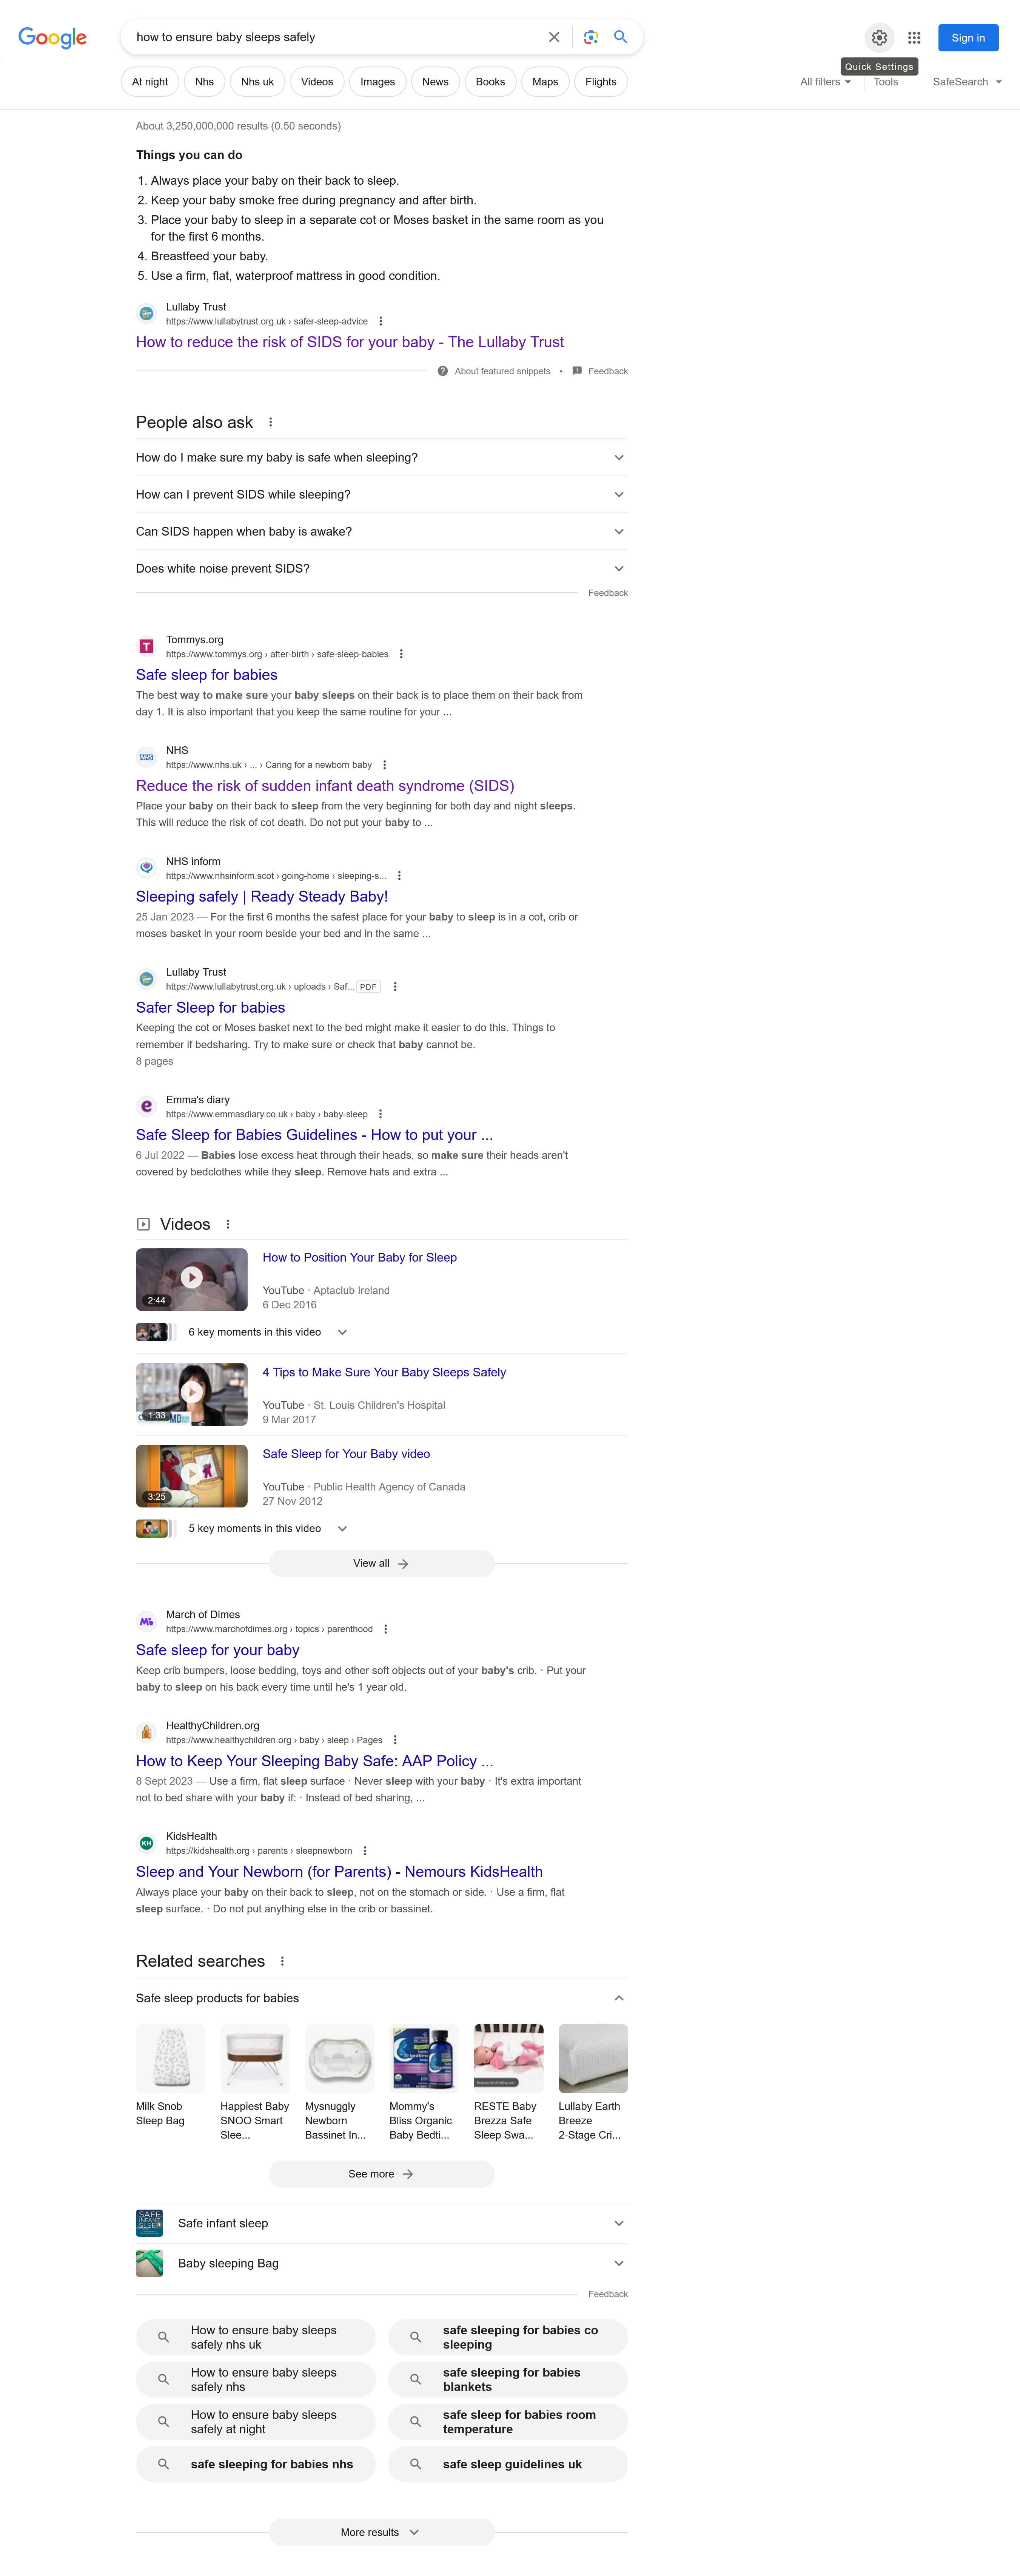Open three-dot menu beside Videos heading
1020x2576 pixels.
coord(228,1224)
